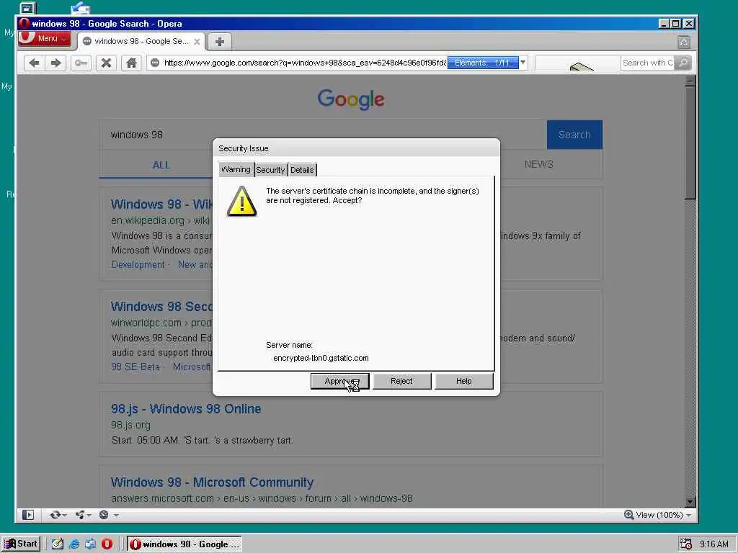Click the blue Google Search button

[574, 135]
